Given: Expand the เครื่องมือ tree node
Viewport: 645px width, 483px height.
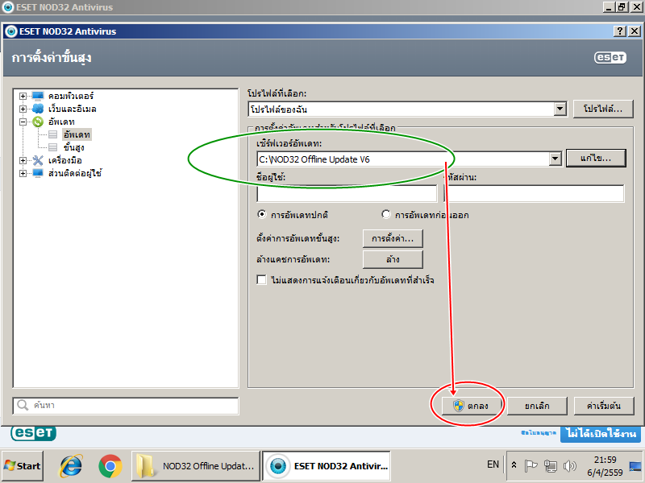Looking at the screenshot, I should (x=23, y=160).
